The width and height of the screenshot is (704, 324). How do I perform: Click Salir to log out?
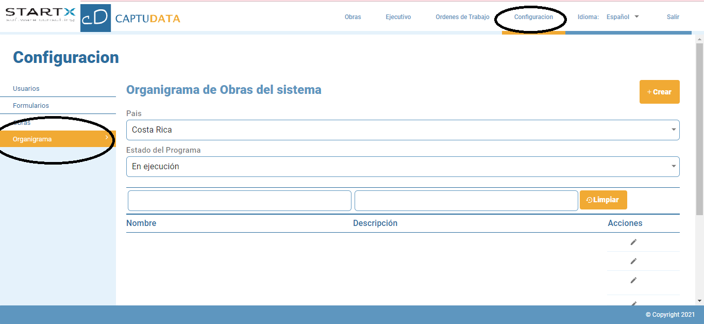[673, 17]
